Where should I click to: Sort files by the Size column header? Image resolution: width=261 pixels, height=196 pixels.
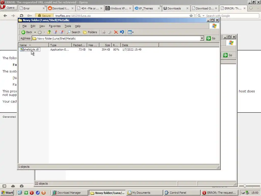tap(105, 45)
